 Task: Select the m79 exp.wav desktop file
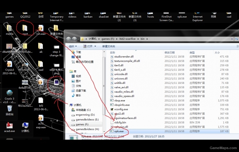pos(41,122)
